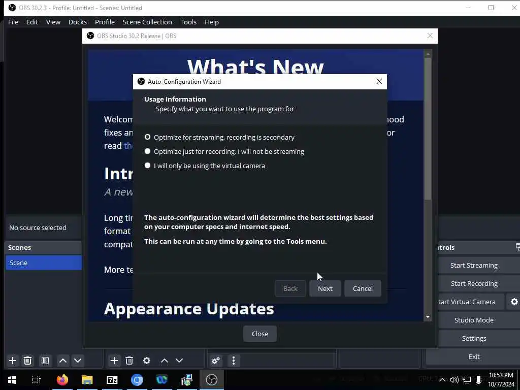Click Exit in Controls dock
The height and width of the screenshot is (390, 520).
(x=474, y=356)
